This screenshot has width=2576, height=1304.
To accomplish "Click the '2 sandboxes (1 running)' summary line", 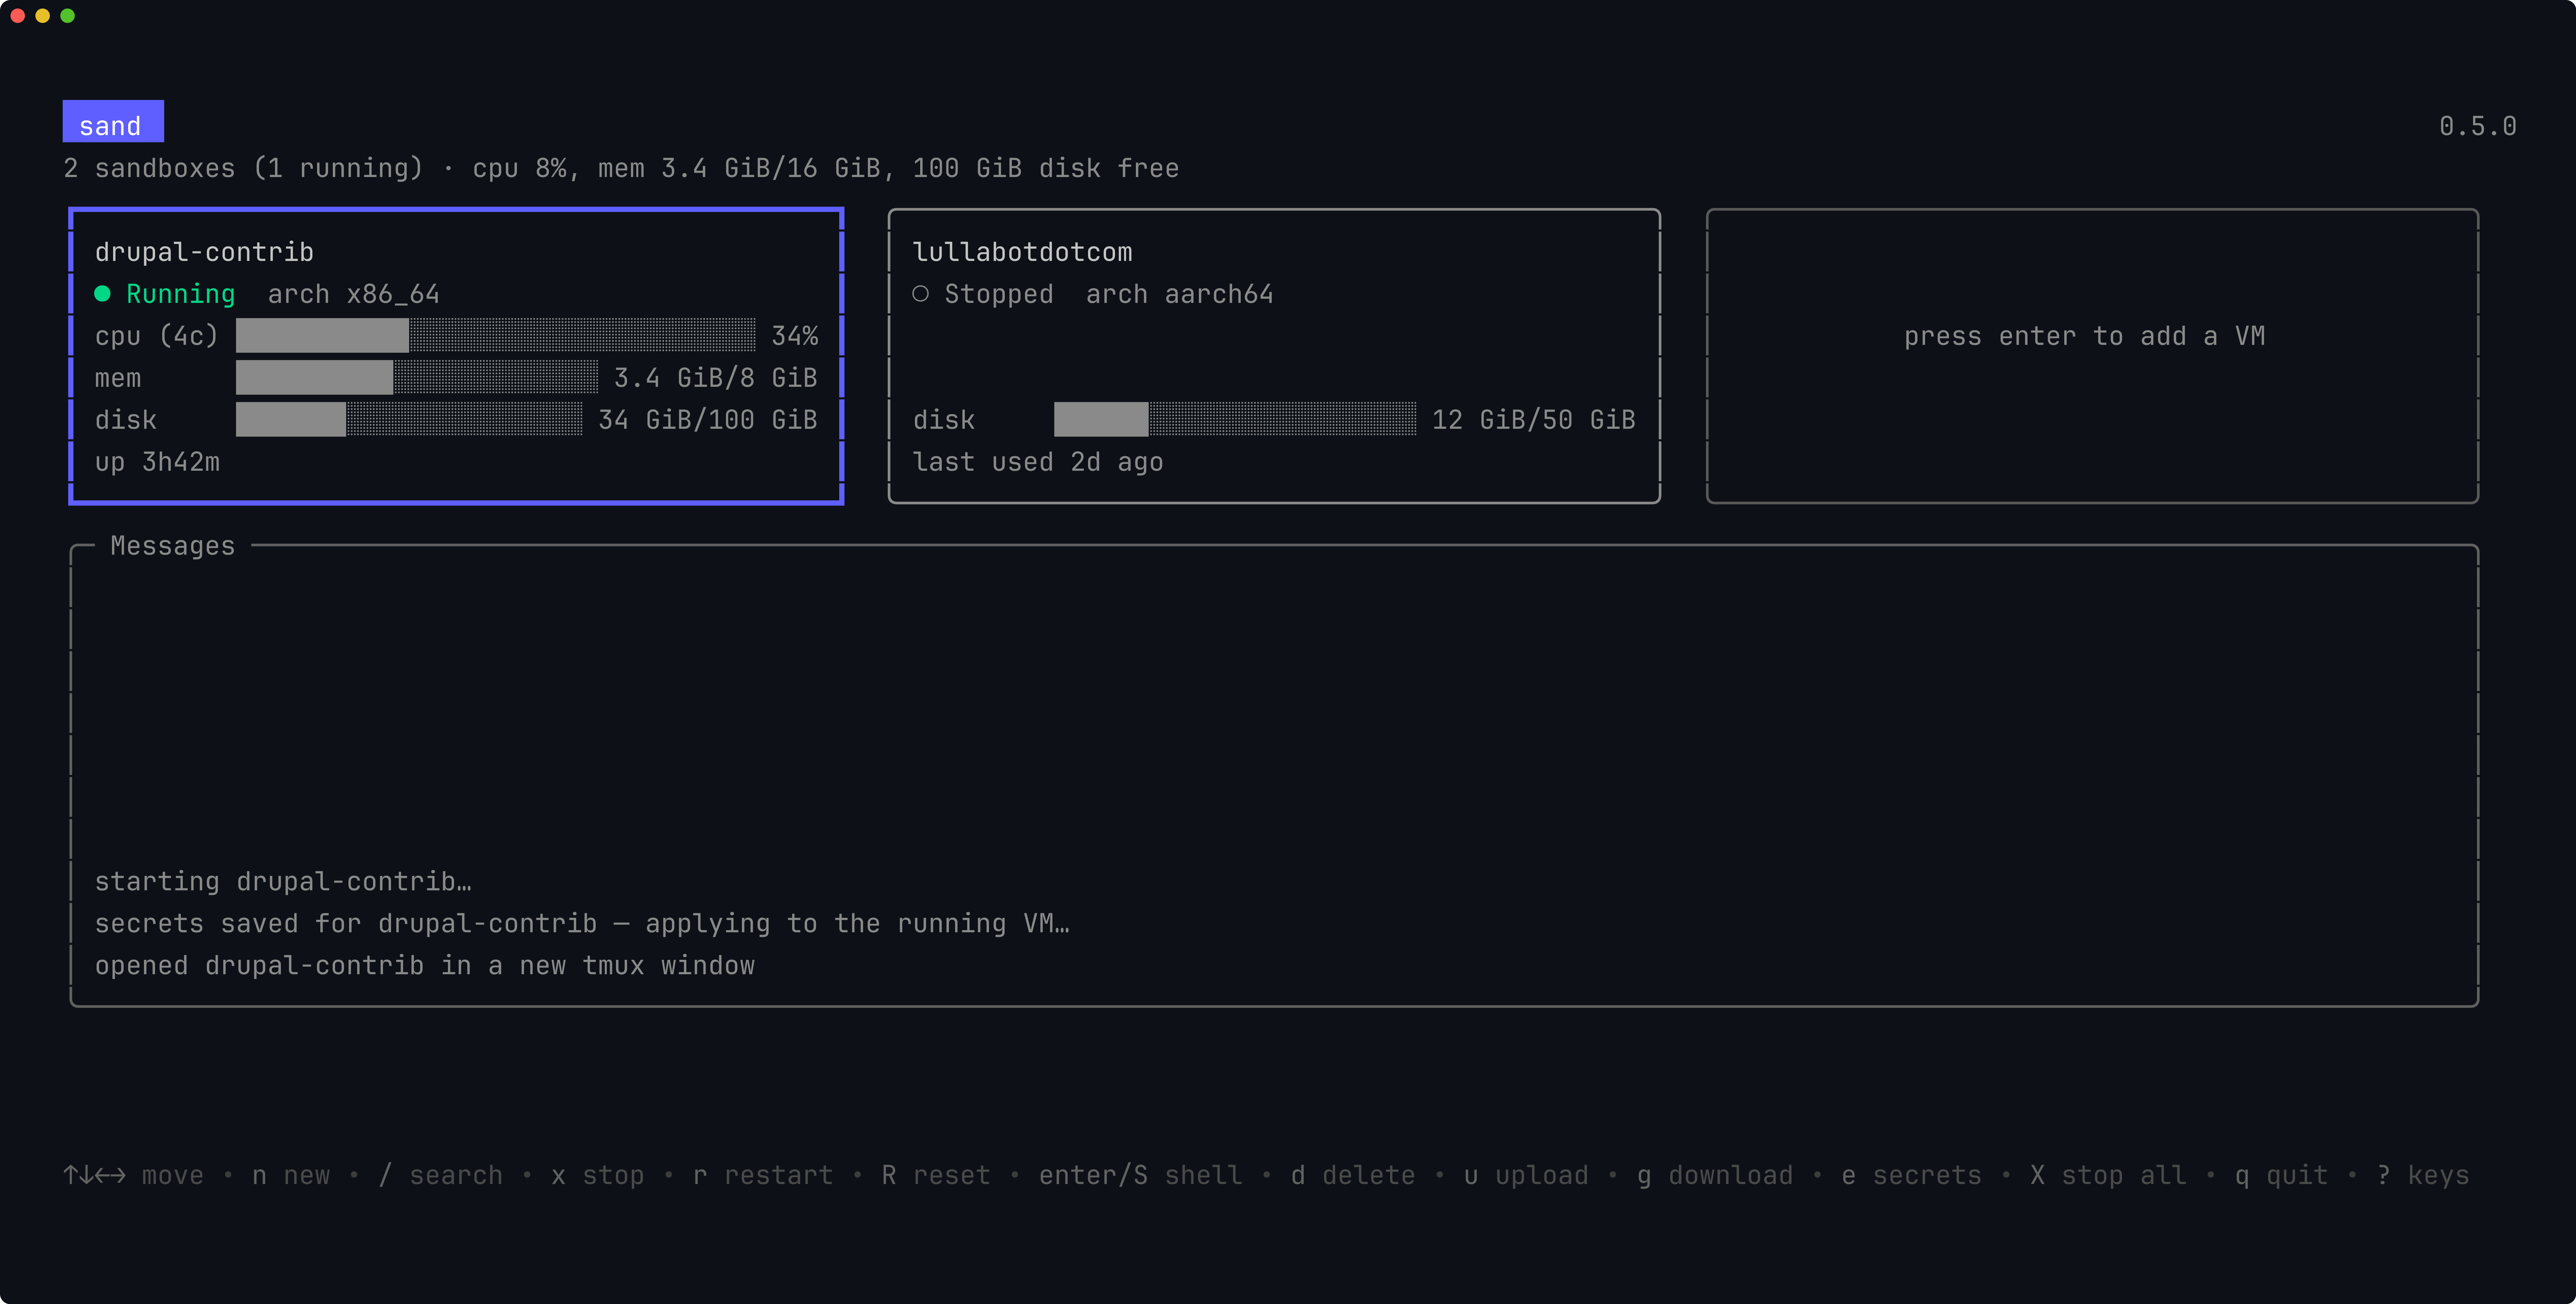I will click(x=621, y=168).
